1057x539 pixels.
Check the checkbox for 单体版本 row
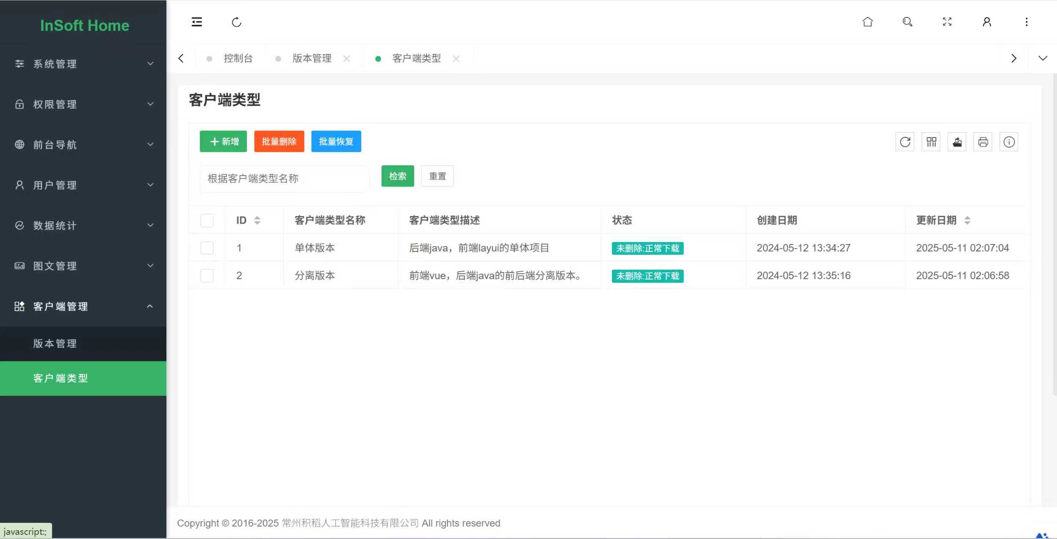pos(207,248)
